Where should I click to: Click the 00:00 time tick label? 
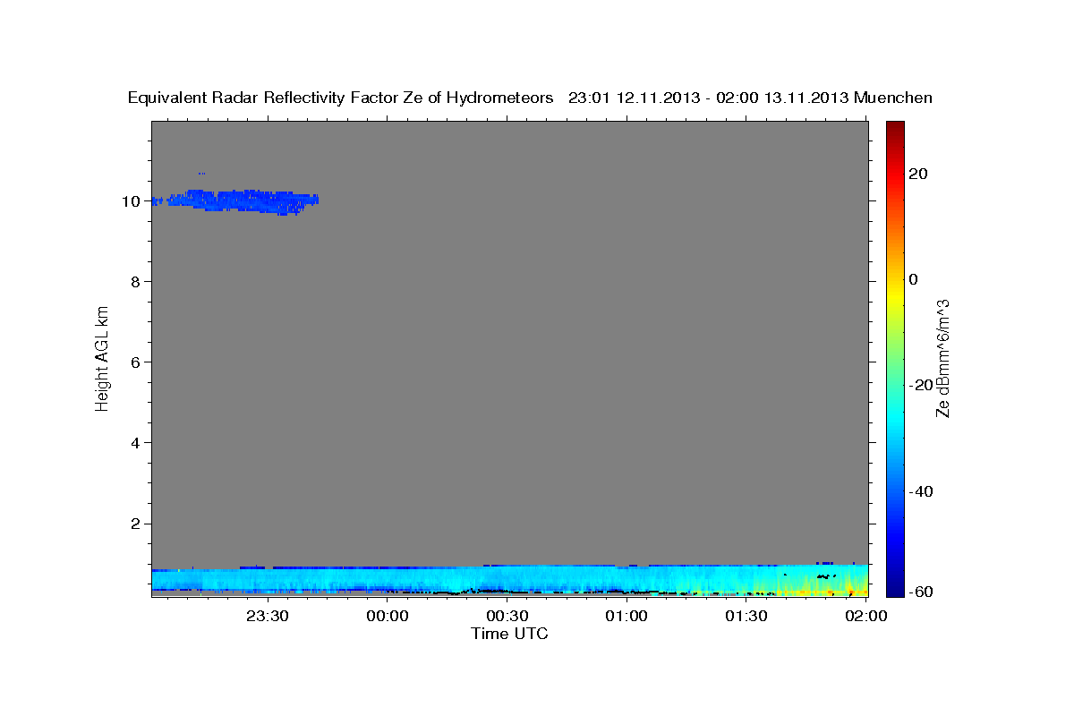pos(387,617)
